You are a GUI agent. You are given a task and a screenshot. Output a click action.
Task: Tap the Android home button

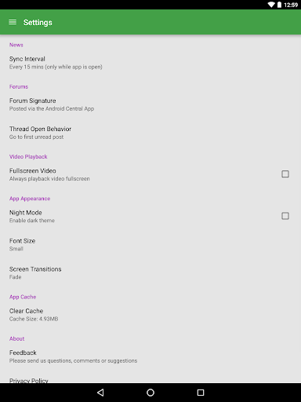click(x=150, y=393)
